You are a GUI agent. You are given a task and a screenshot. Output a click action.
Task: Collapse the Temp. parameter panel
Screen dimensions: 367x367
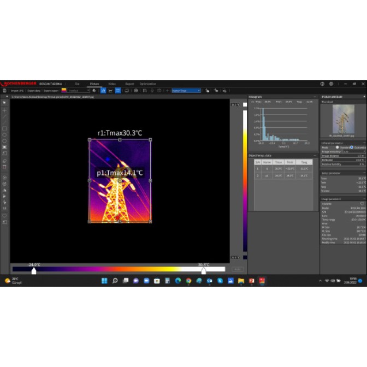[x=365, y=173]
